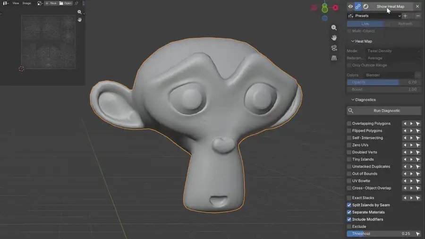Click previous arrow for Exact Stacks

pyautogui.click(x=405, y=198)
